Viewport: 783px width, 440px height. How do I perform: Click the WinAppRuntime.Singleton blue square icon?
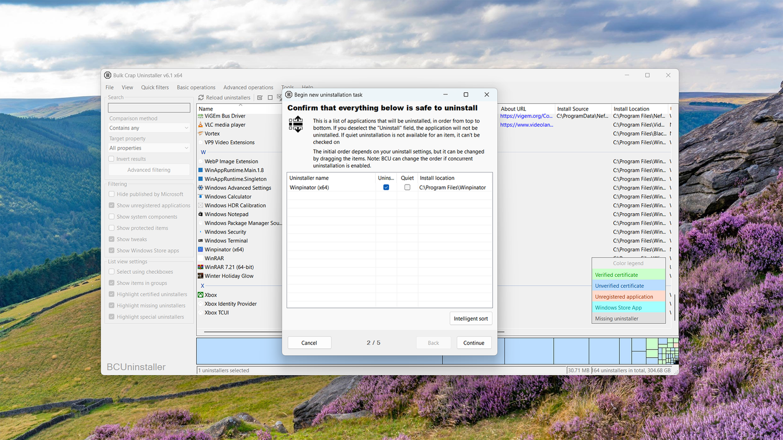coord(200,179)
